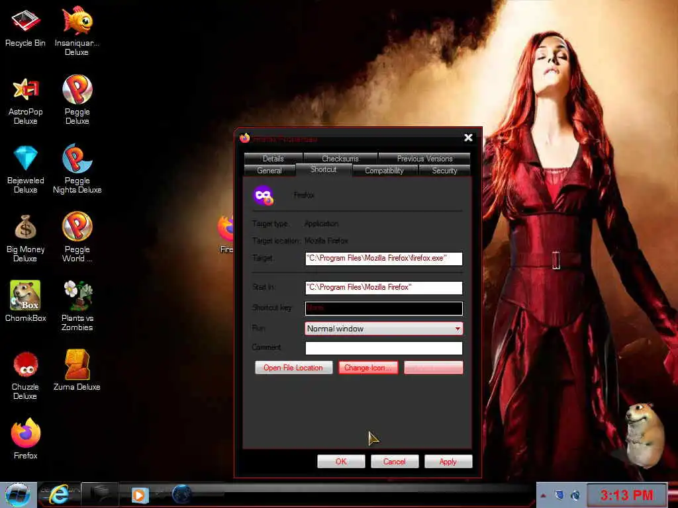The width and height of the screenshot is (678, 508).
Task: Open the Previous Versions tab
Action: tap(424, 159)
